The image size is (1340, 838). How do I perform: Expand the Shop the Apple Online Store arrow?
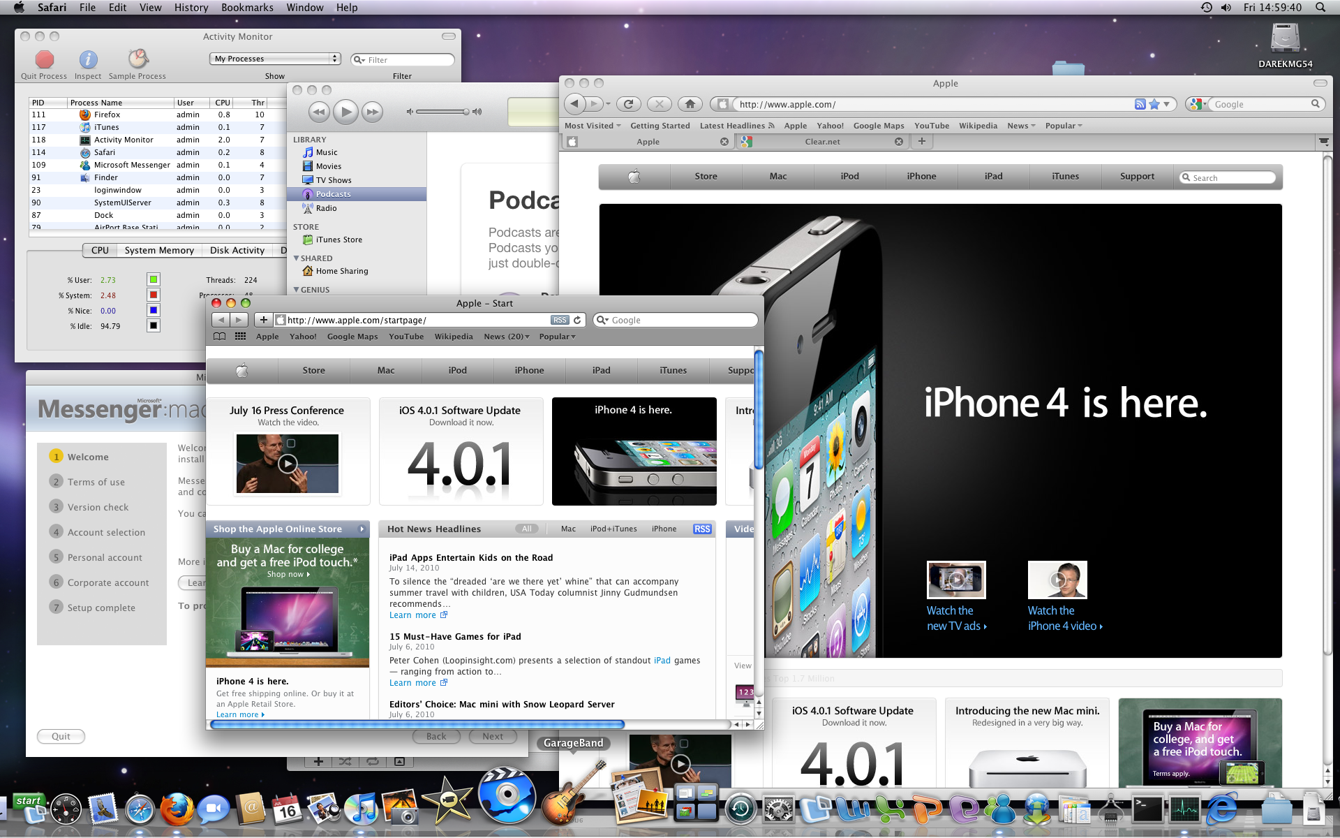[x=362, y=529]
